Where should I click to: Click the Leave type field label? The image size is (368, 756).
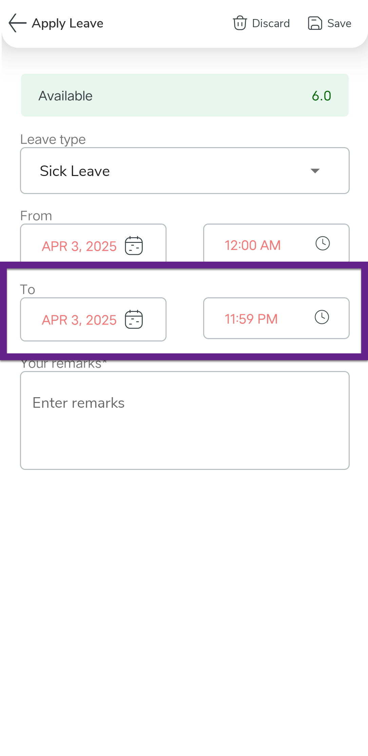53,139
